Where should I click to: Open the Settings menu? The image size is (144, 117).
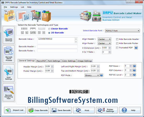(x=14, y=7)
